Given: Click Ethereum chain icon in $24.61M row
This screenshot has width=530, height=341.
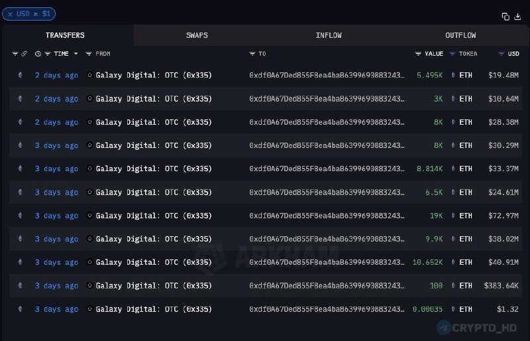Looking at the screenshot, I should tap(21, 192).
